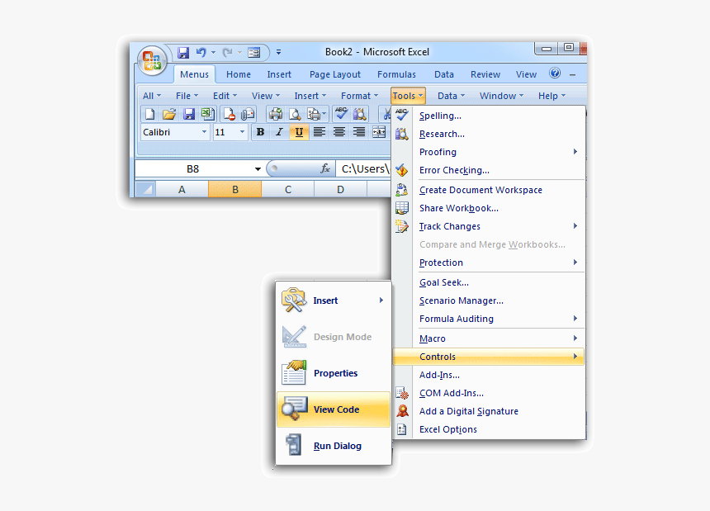Run Spelling check from classic toolbar icon
Image resolution: width=710 pixels, height=511 pixels.
coord(341,114)
